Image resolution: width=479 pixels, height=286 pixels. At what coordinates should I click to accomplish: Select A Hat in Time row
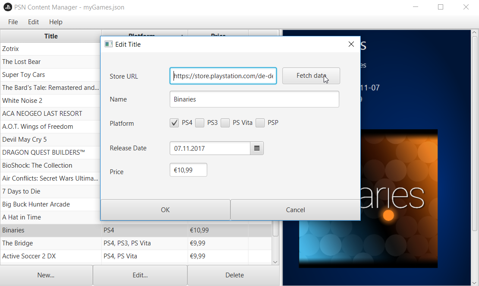[50, 217]
